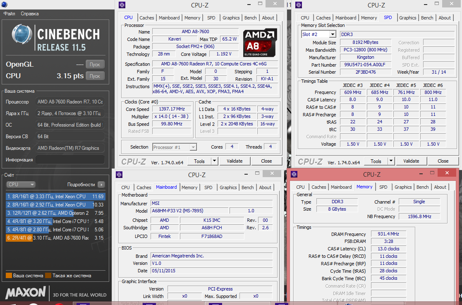Open the Файл menu in Cinebench
The height and width of the screenshot is (305, 462).
9,14
